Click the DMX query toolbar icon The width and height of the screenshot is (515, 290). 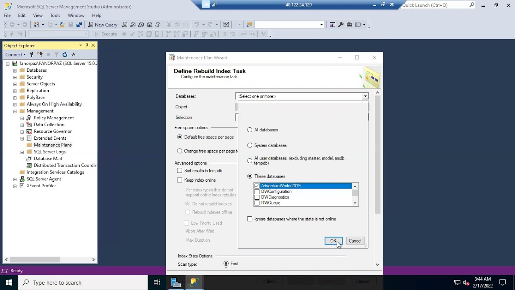click(141, 25)
